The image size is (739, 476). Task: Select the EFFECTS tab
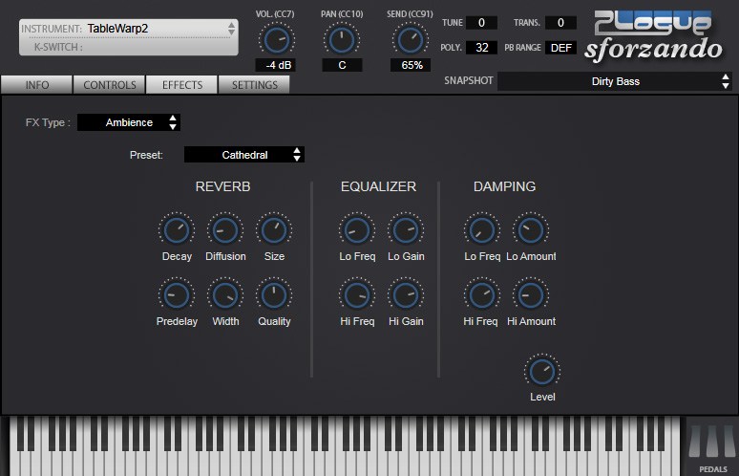point(182,85)
